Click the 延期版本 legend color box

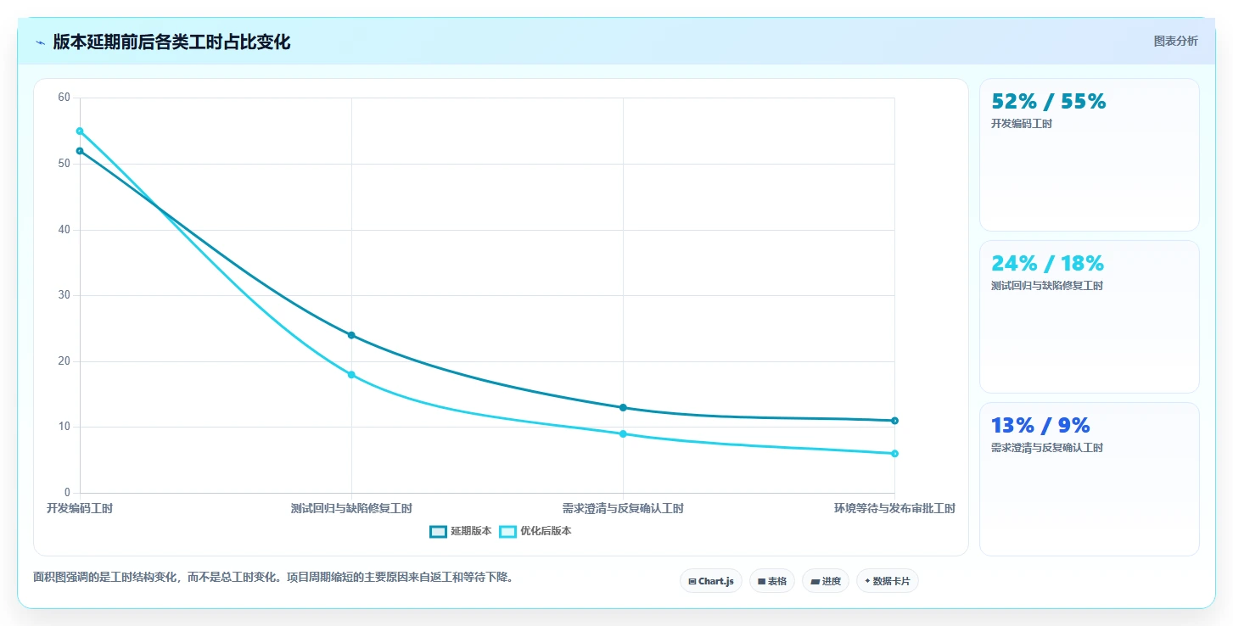(x=439, y=532)
